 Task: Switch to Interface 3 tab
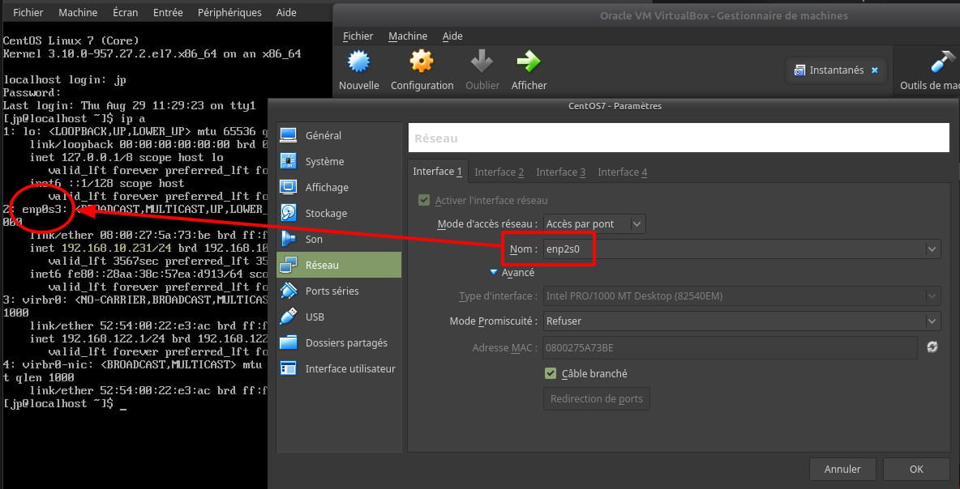click(561, 172)
